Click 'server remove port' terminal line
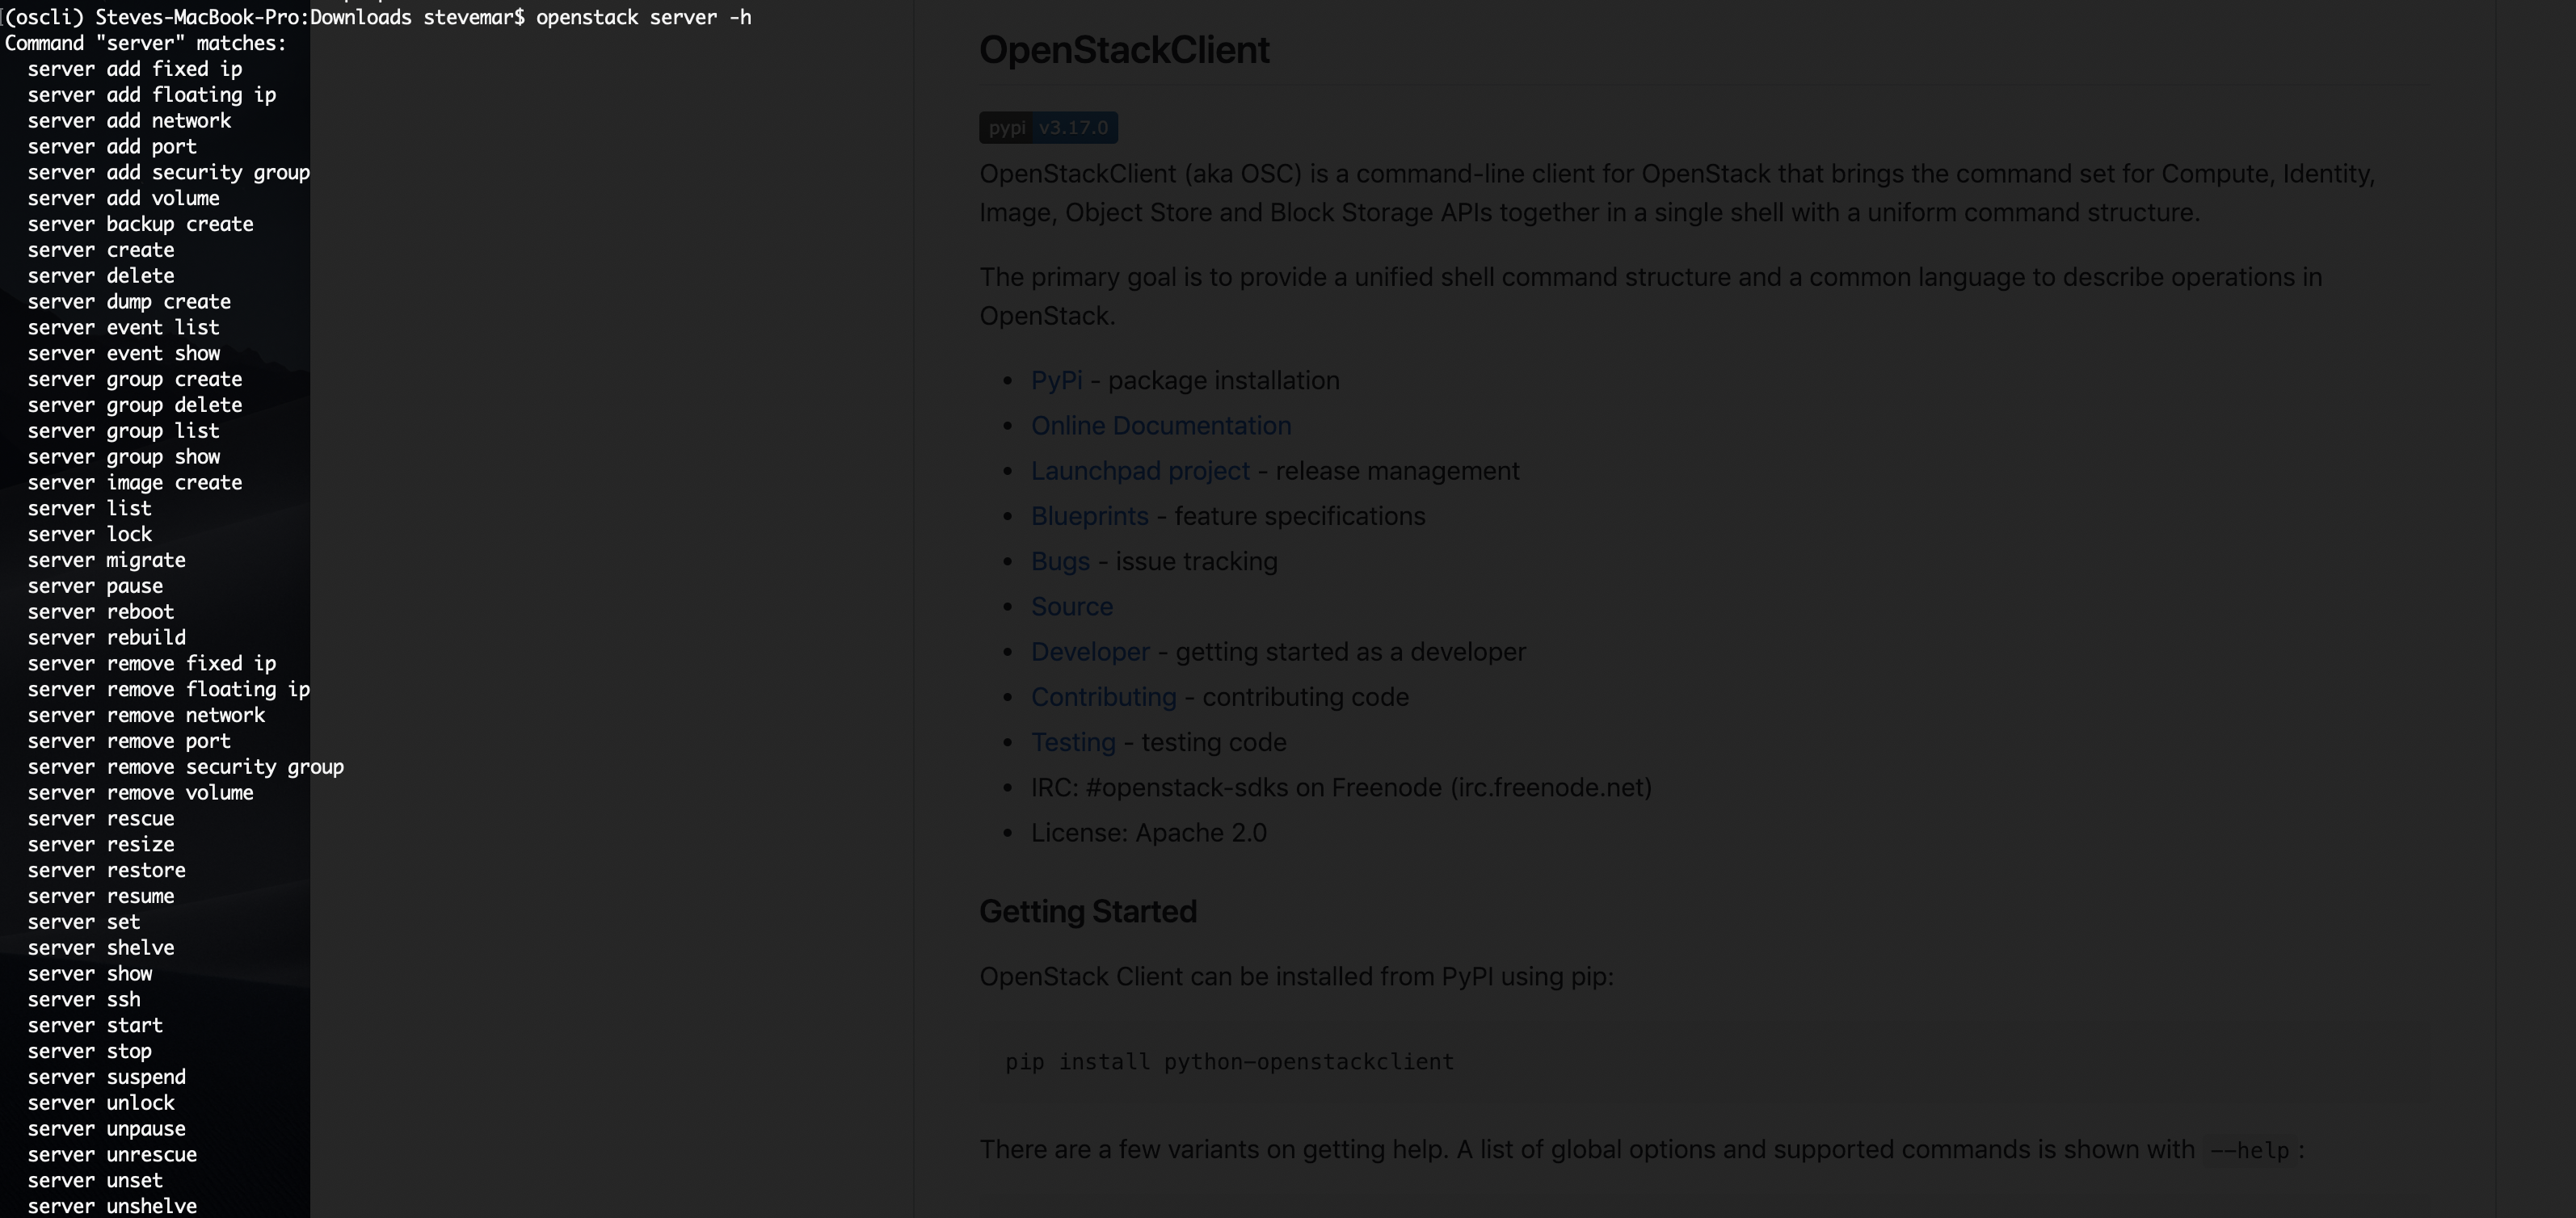This screenshot has width=2576, height=1218. pyautogui.click(x=129, y=741)
